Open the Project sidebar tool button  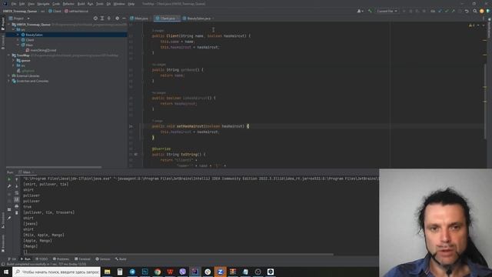click(3, 24)
